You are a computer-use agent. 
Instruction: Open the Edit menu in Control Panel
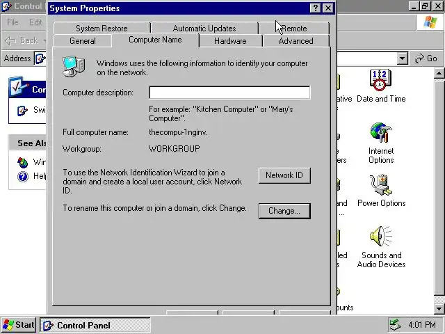tap(35, 22)
